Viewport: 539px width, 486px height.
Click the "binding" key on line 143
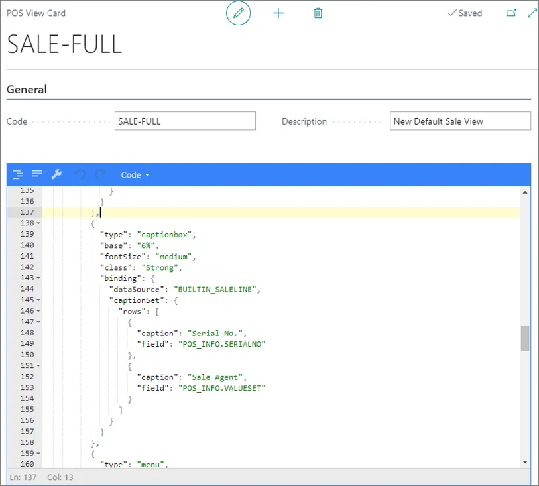pos(120,278)
